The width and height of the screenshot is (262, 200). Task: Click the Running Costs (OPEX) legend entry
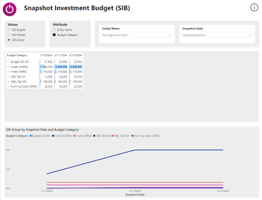[146, 136]
